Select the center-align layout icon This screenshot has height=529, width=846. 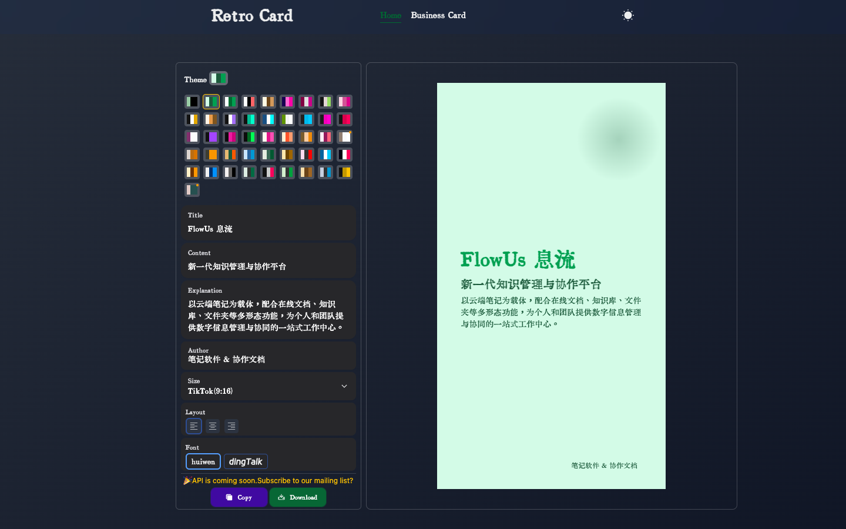click(213, 426)
